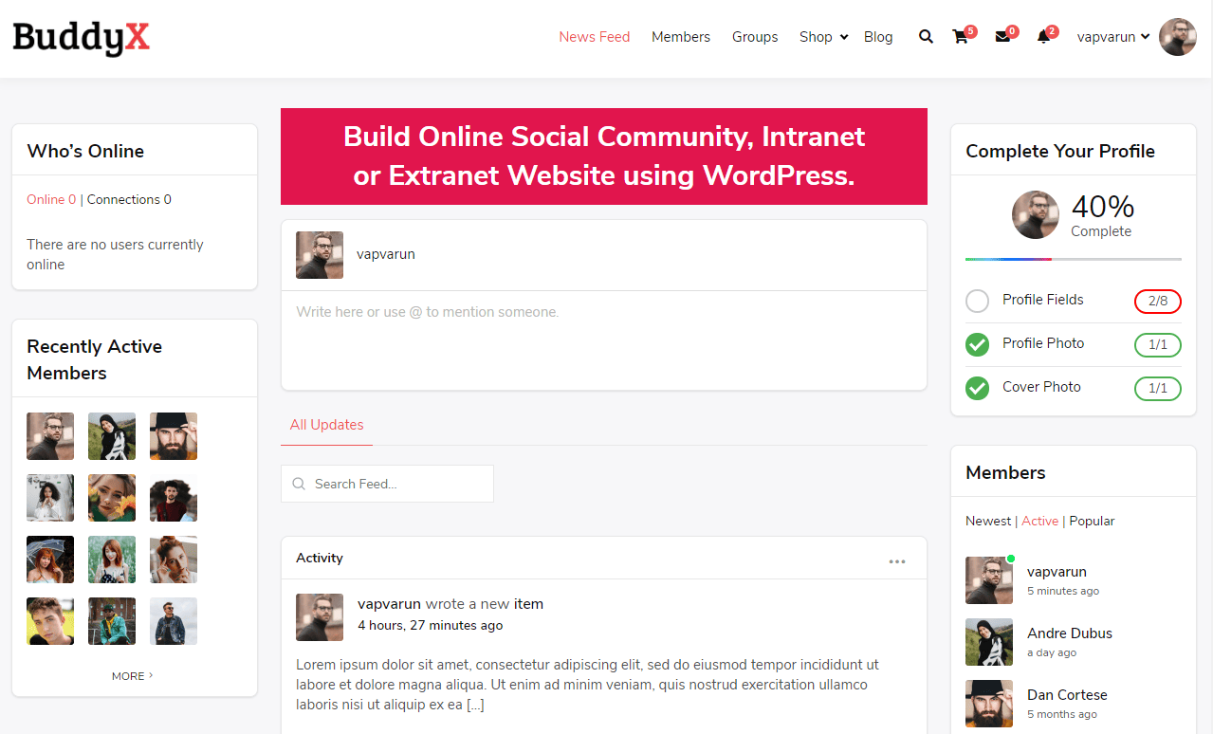The width and height of the screenshot is (1213, 734).
Task: Open the shopping cart icon
Action: click(x=961, y=37)
